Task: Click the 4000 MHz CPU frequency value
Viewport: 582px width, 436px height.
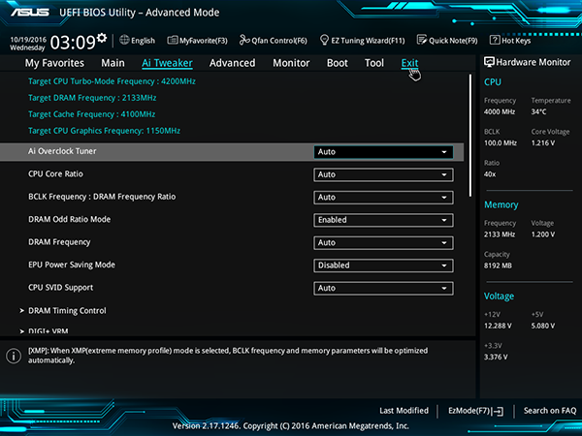Action: click(500, 111)
